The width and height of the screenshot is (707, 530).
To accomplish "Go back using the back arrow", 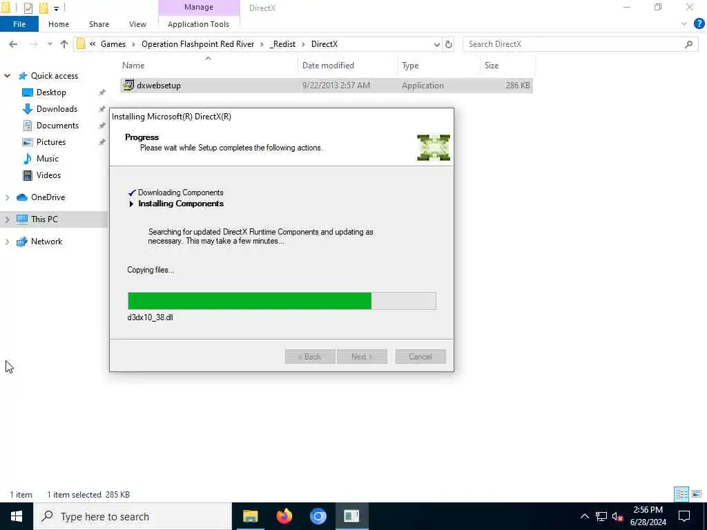I will coord(14,44).
